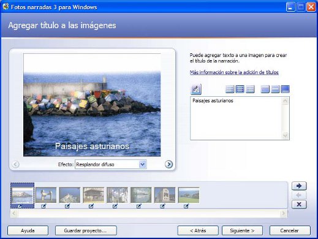Viewport: 318px width, 239px height.
Task: Open the font selection icon
Action: point(196,89)
